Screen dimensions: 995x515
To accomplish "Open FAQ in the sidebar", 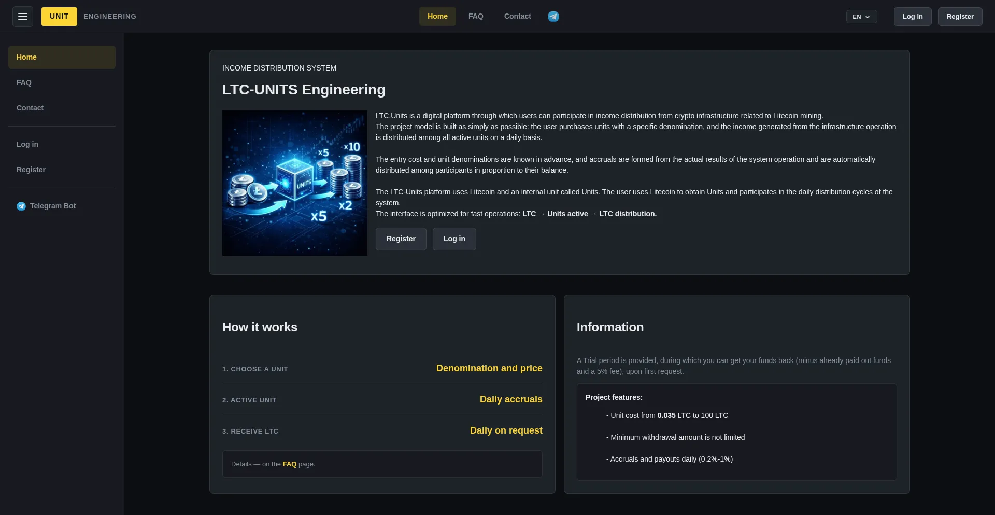I will click(x=62, y=82).
